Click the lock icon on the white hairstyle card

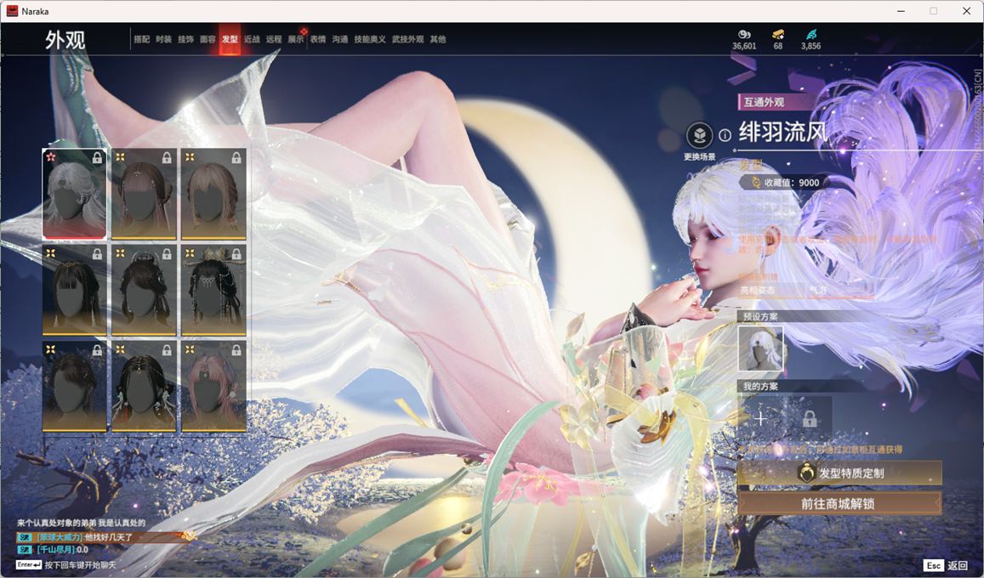point(97,158)
